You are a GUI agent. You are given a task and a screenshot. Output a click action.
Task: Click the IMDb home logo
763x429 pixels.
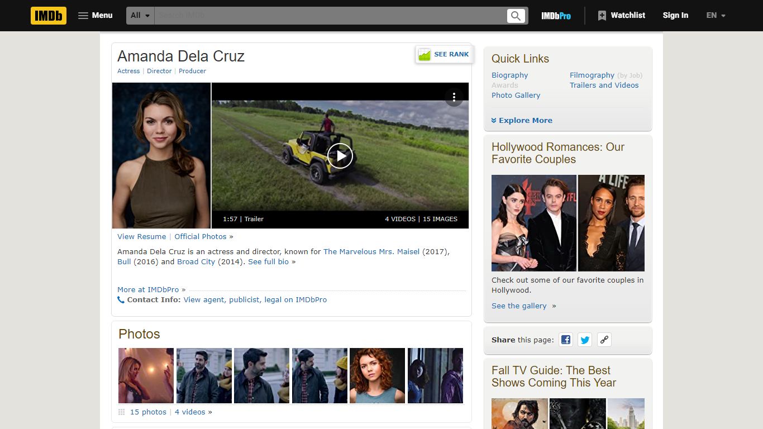[49, 16]
